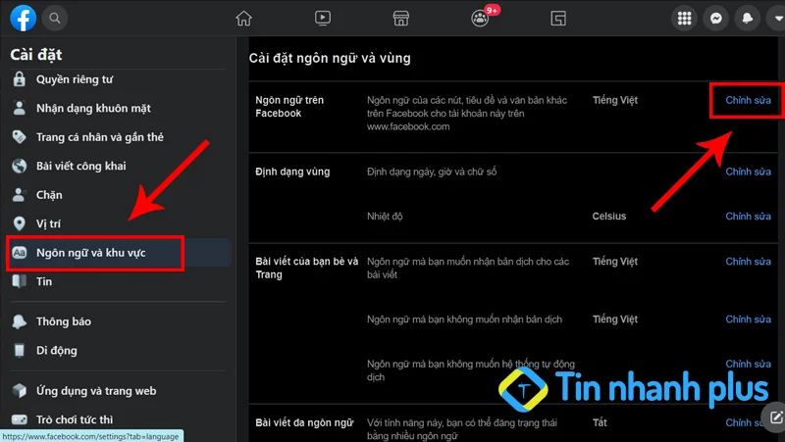
Task: Click the Nhiệt độ label
Action: (385, 216)
